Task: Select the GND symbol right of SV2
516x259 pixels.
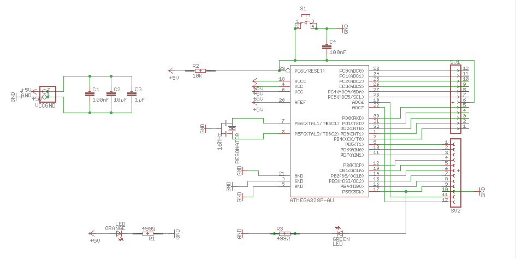Action: pyautogui.click(x=482, y=192)
